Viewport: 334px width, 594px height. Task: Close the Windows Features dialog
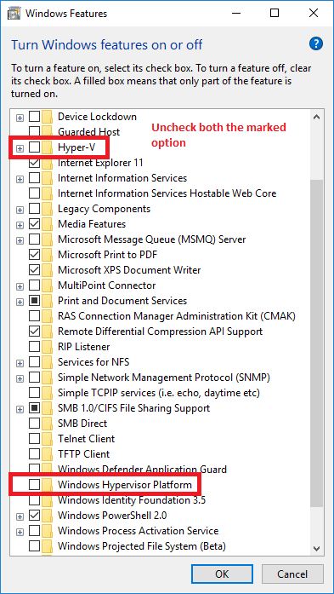click(314, 14)
